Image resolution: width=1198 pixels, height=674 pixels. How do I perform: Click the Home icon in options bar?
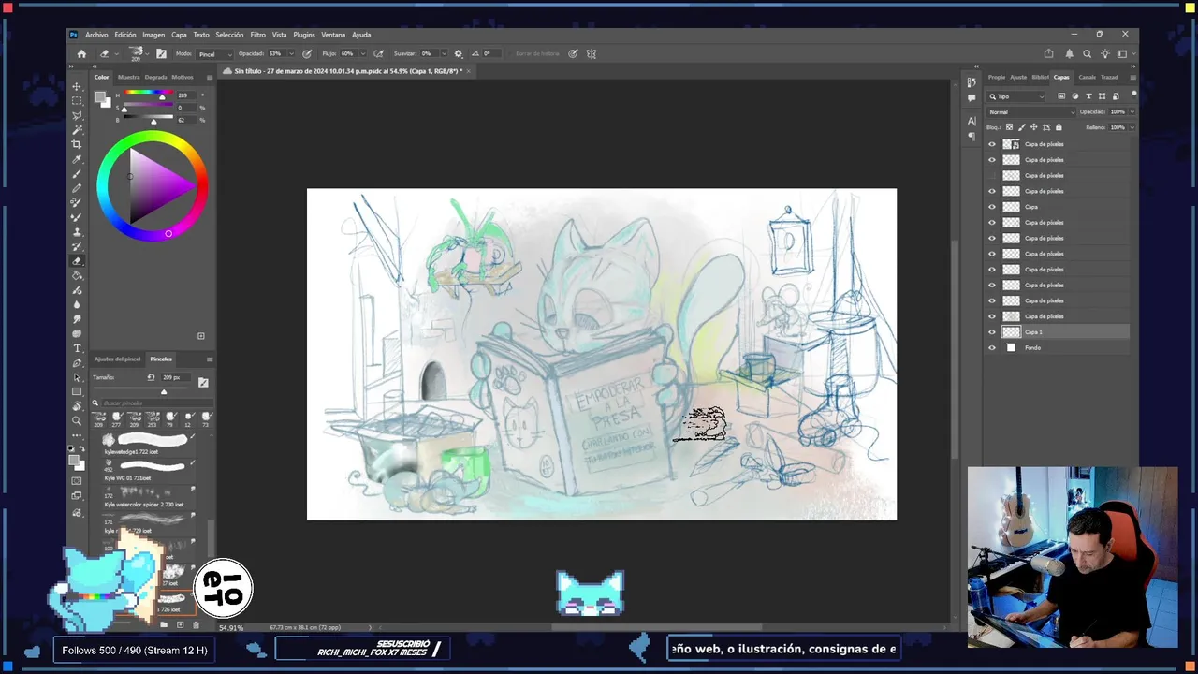[81, 53]
